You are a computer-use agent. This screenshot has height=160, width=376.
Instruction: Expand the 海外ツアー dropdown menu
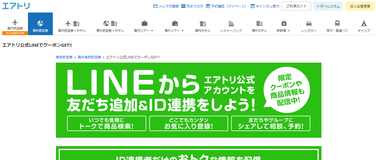183,31
